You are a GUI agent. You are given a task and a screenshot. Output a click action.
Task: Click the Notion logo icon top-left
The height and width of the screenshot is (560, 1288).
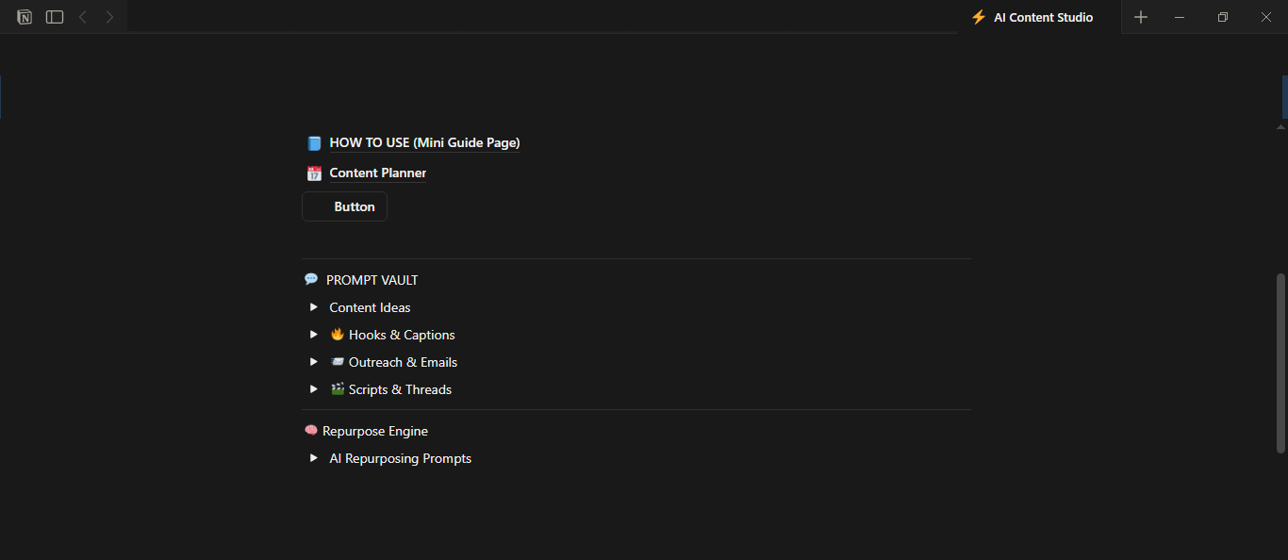click(x=25, y=16)
